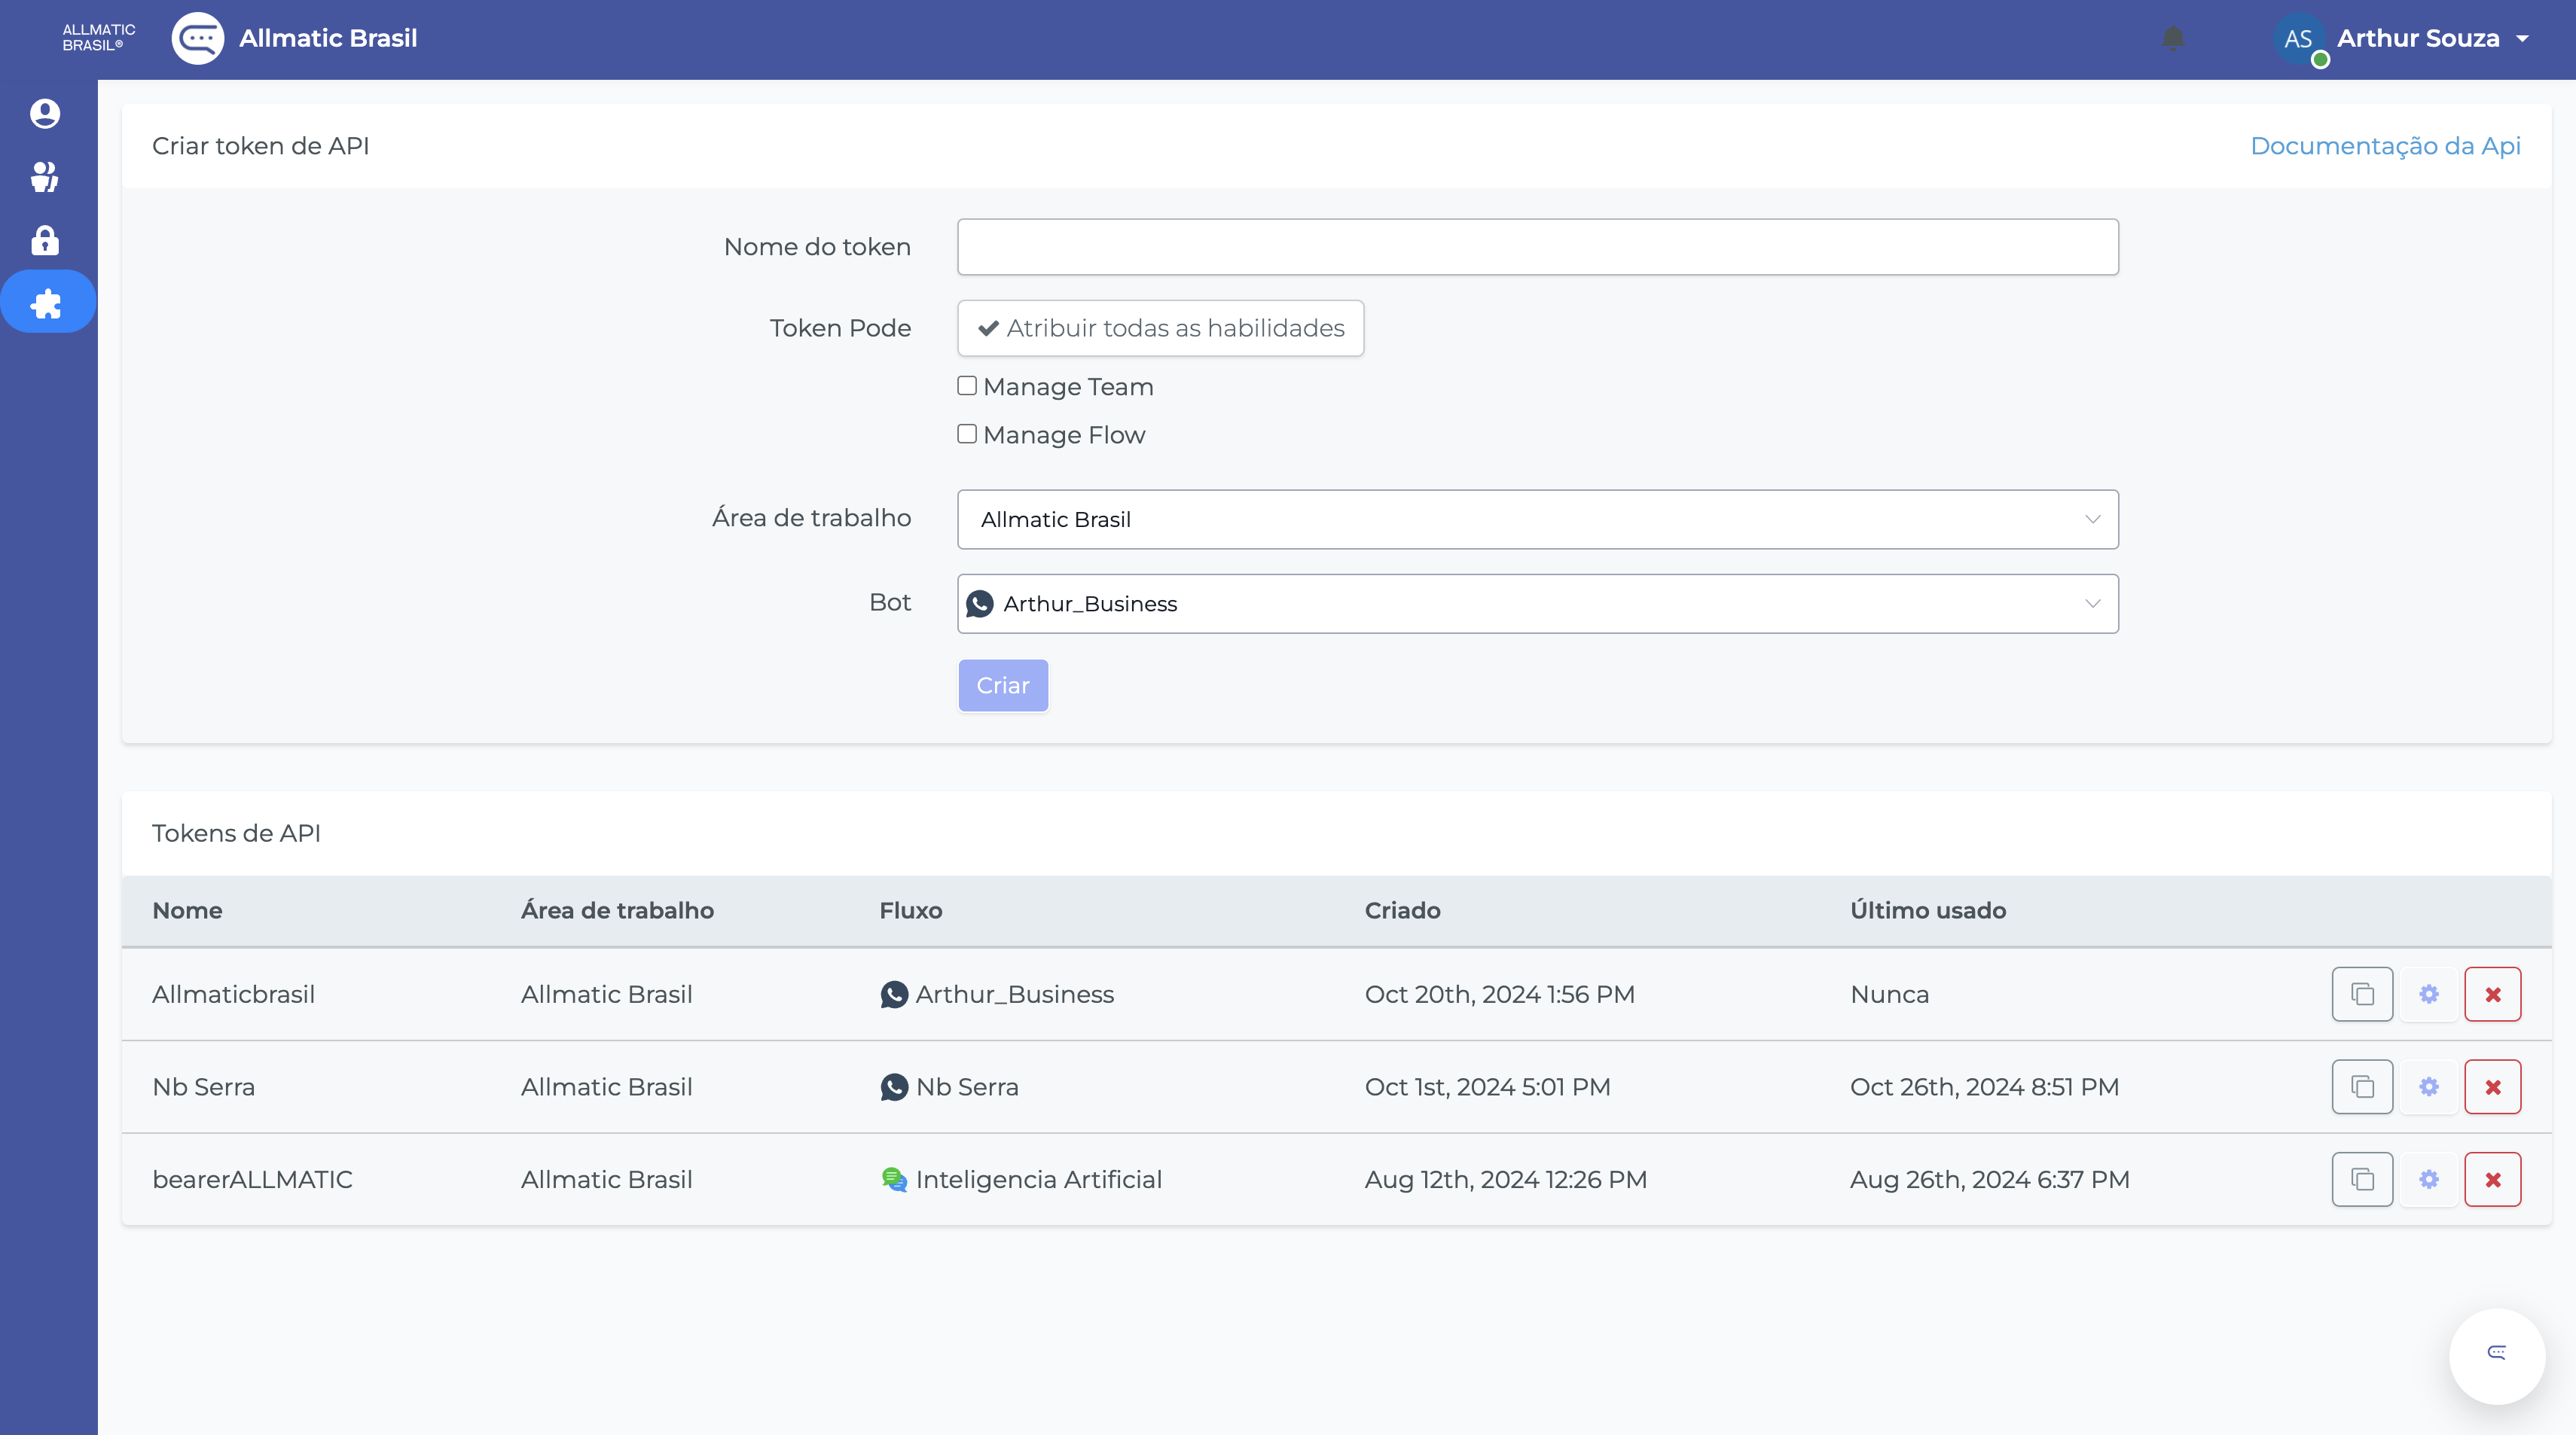Delete the bearerALLMATIC token
Screen dimensions: 2576x1435
pyautogui.click(x=2492, y=1179)
